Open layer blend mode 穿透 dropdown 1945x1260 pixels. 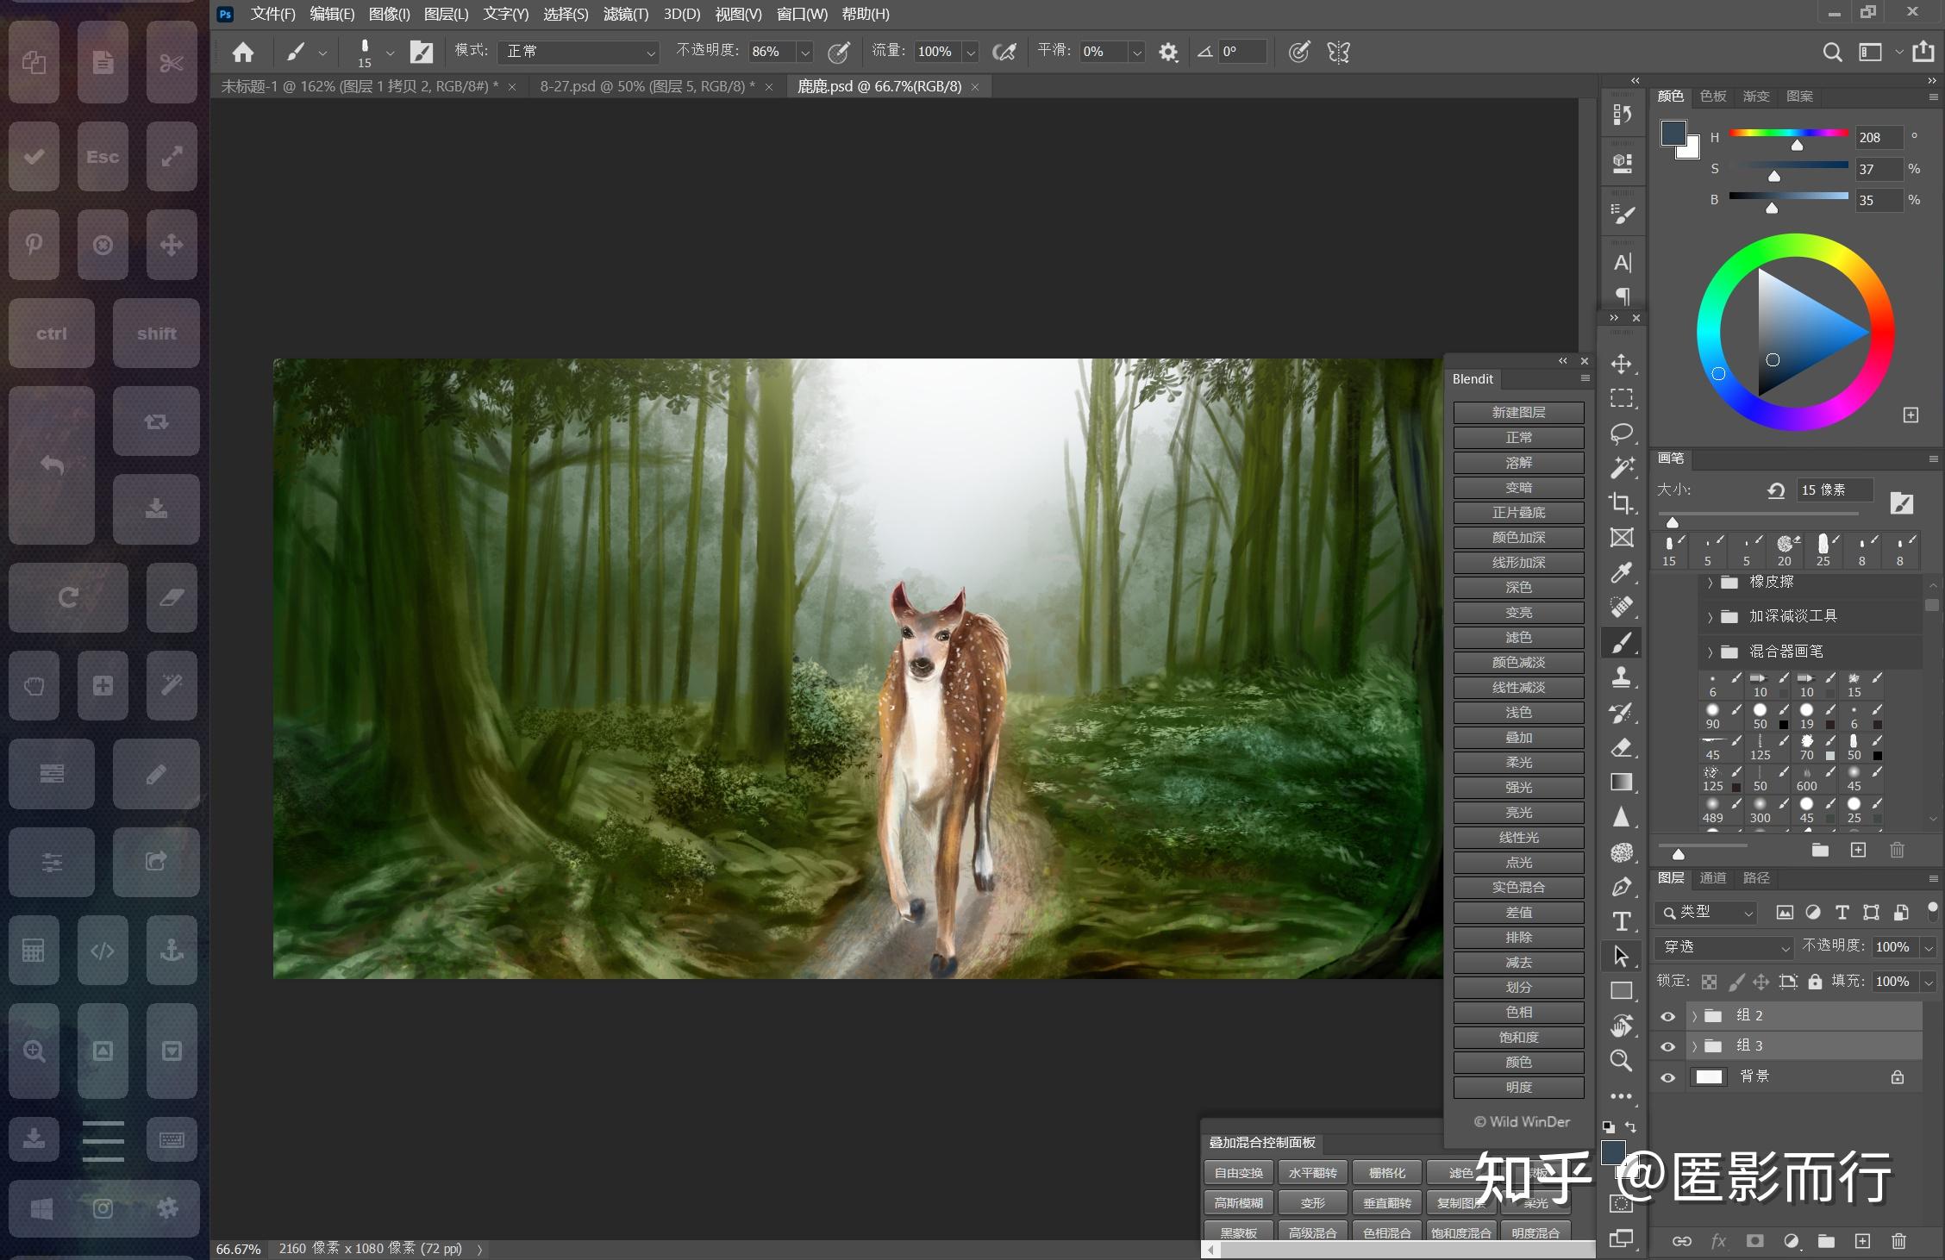[x=1724, y=947]
